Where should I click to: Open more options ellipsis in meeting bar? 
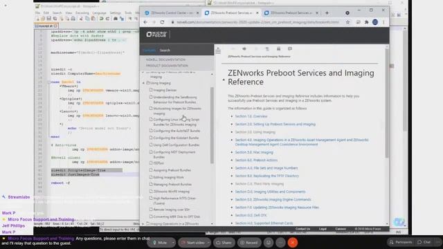tap(280, 243)
